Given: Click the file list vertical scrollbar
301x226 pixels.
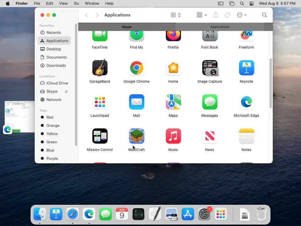Looking at the screenshot, I should [270, 83].
